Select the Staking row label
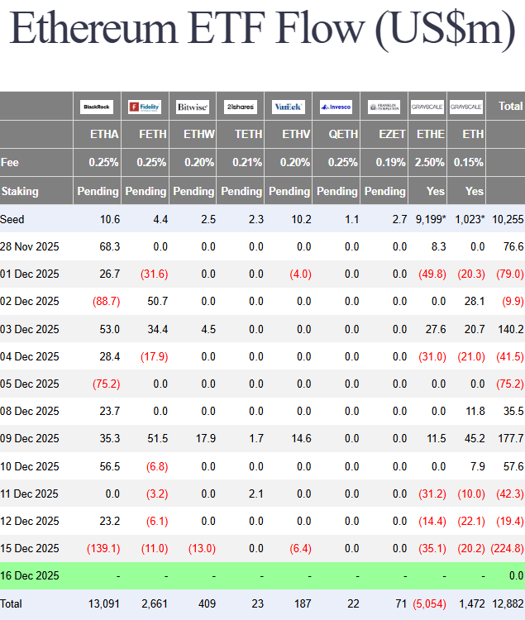Screen dimensions: 525x620 pyautogui.click(x=20, y=191)
